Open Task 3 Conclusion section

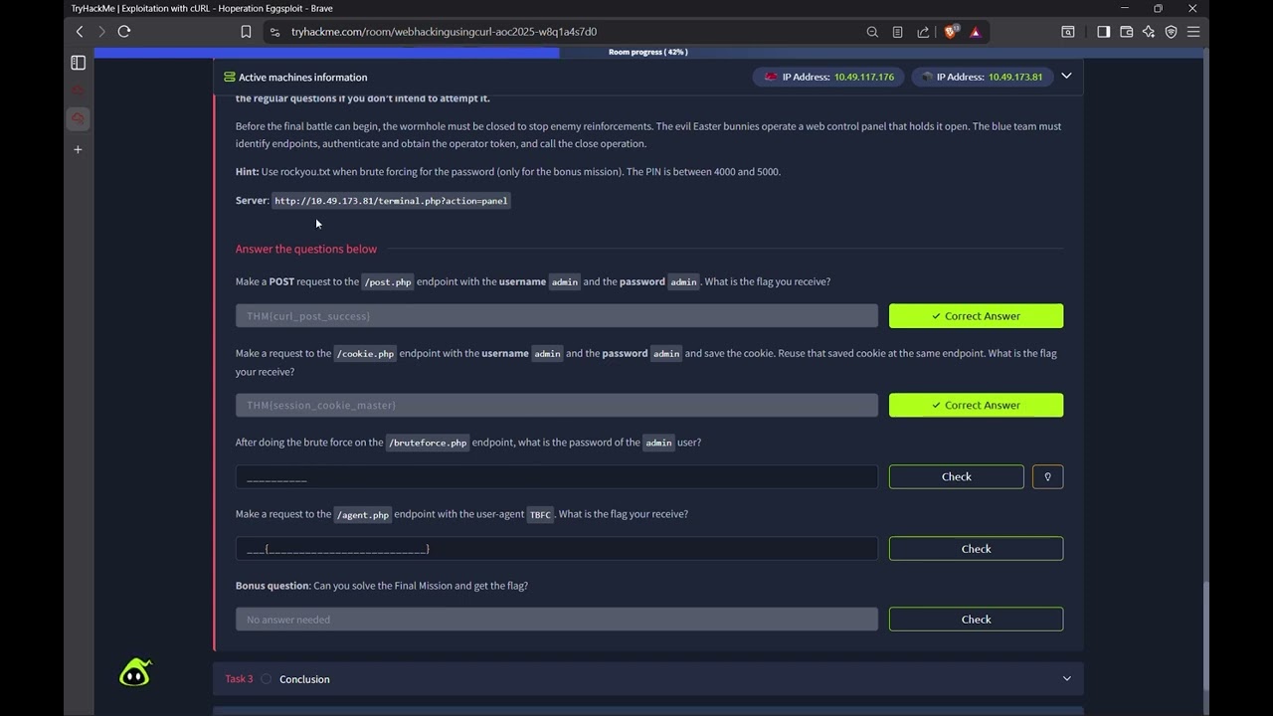coord(647,679)
